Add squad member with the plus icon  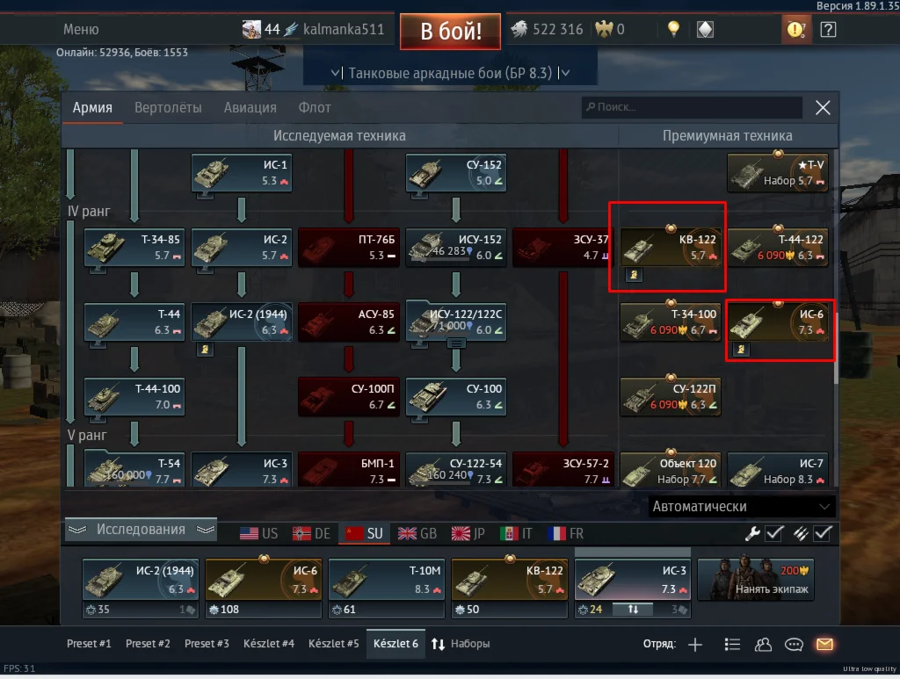[695, 645]
